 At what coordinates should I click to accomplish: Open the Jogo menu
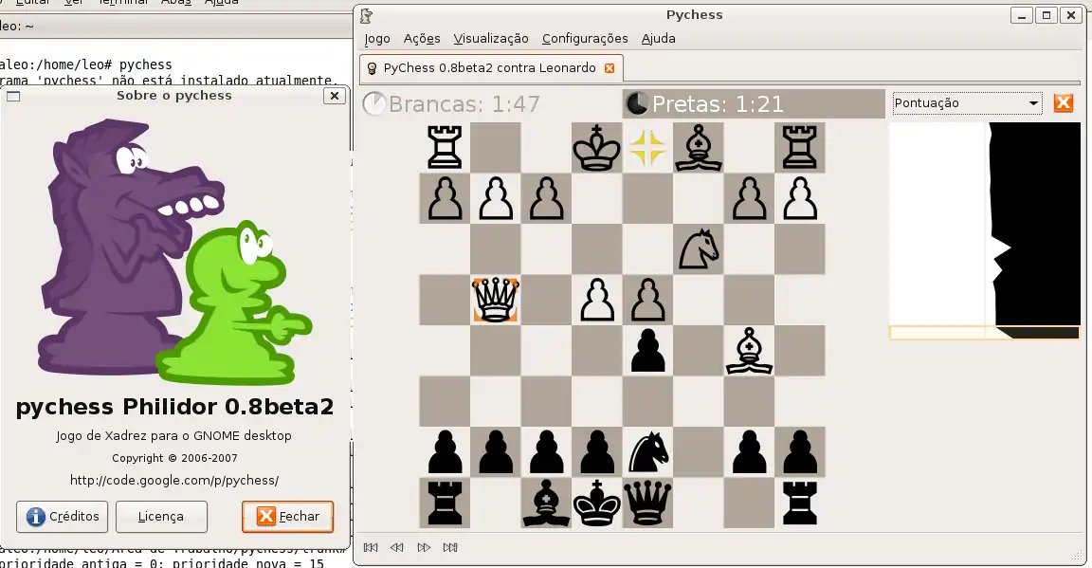(x=377, y=38)
